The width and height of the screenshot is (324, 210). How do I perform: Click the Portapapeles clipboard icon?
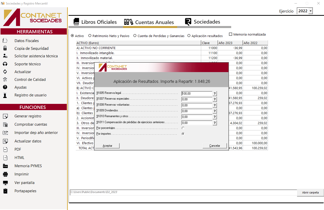(5, 191)
